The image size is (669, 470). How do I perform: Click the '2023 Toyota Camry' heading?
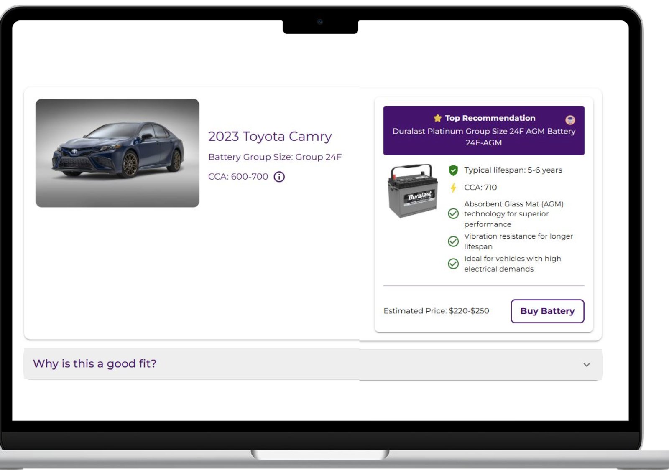[x=270, y=136]
